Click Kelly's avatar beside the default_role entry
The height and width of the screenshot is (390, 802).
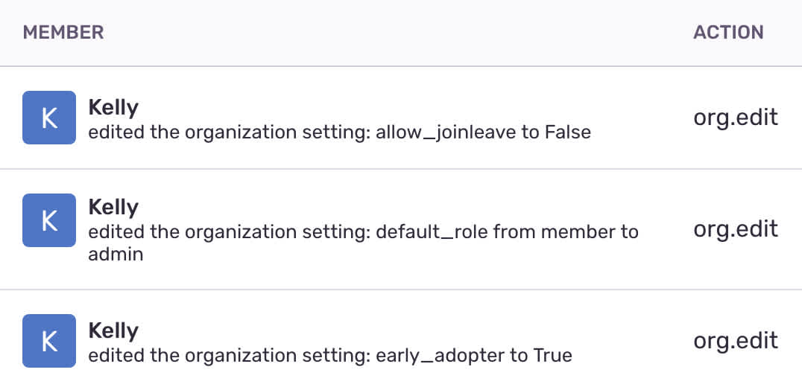click(x=49, y=220)
